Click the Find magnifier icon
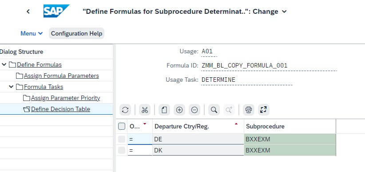Screen dimensions: 365x172 tap(214, 110)
